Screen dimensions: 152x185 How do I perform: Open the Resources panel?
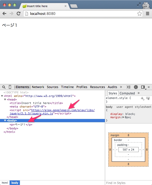click(98, 87)
